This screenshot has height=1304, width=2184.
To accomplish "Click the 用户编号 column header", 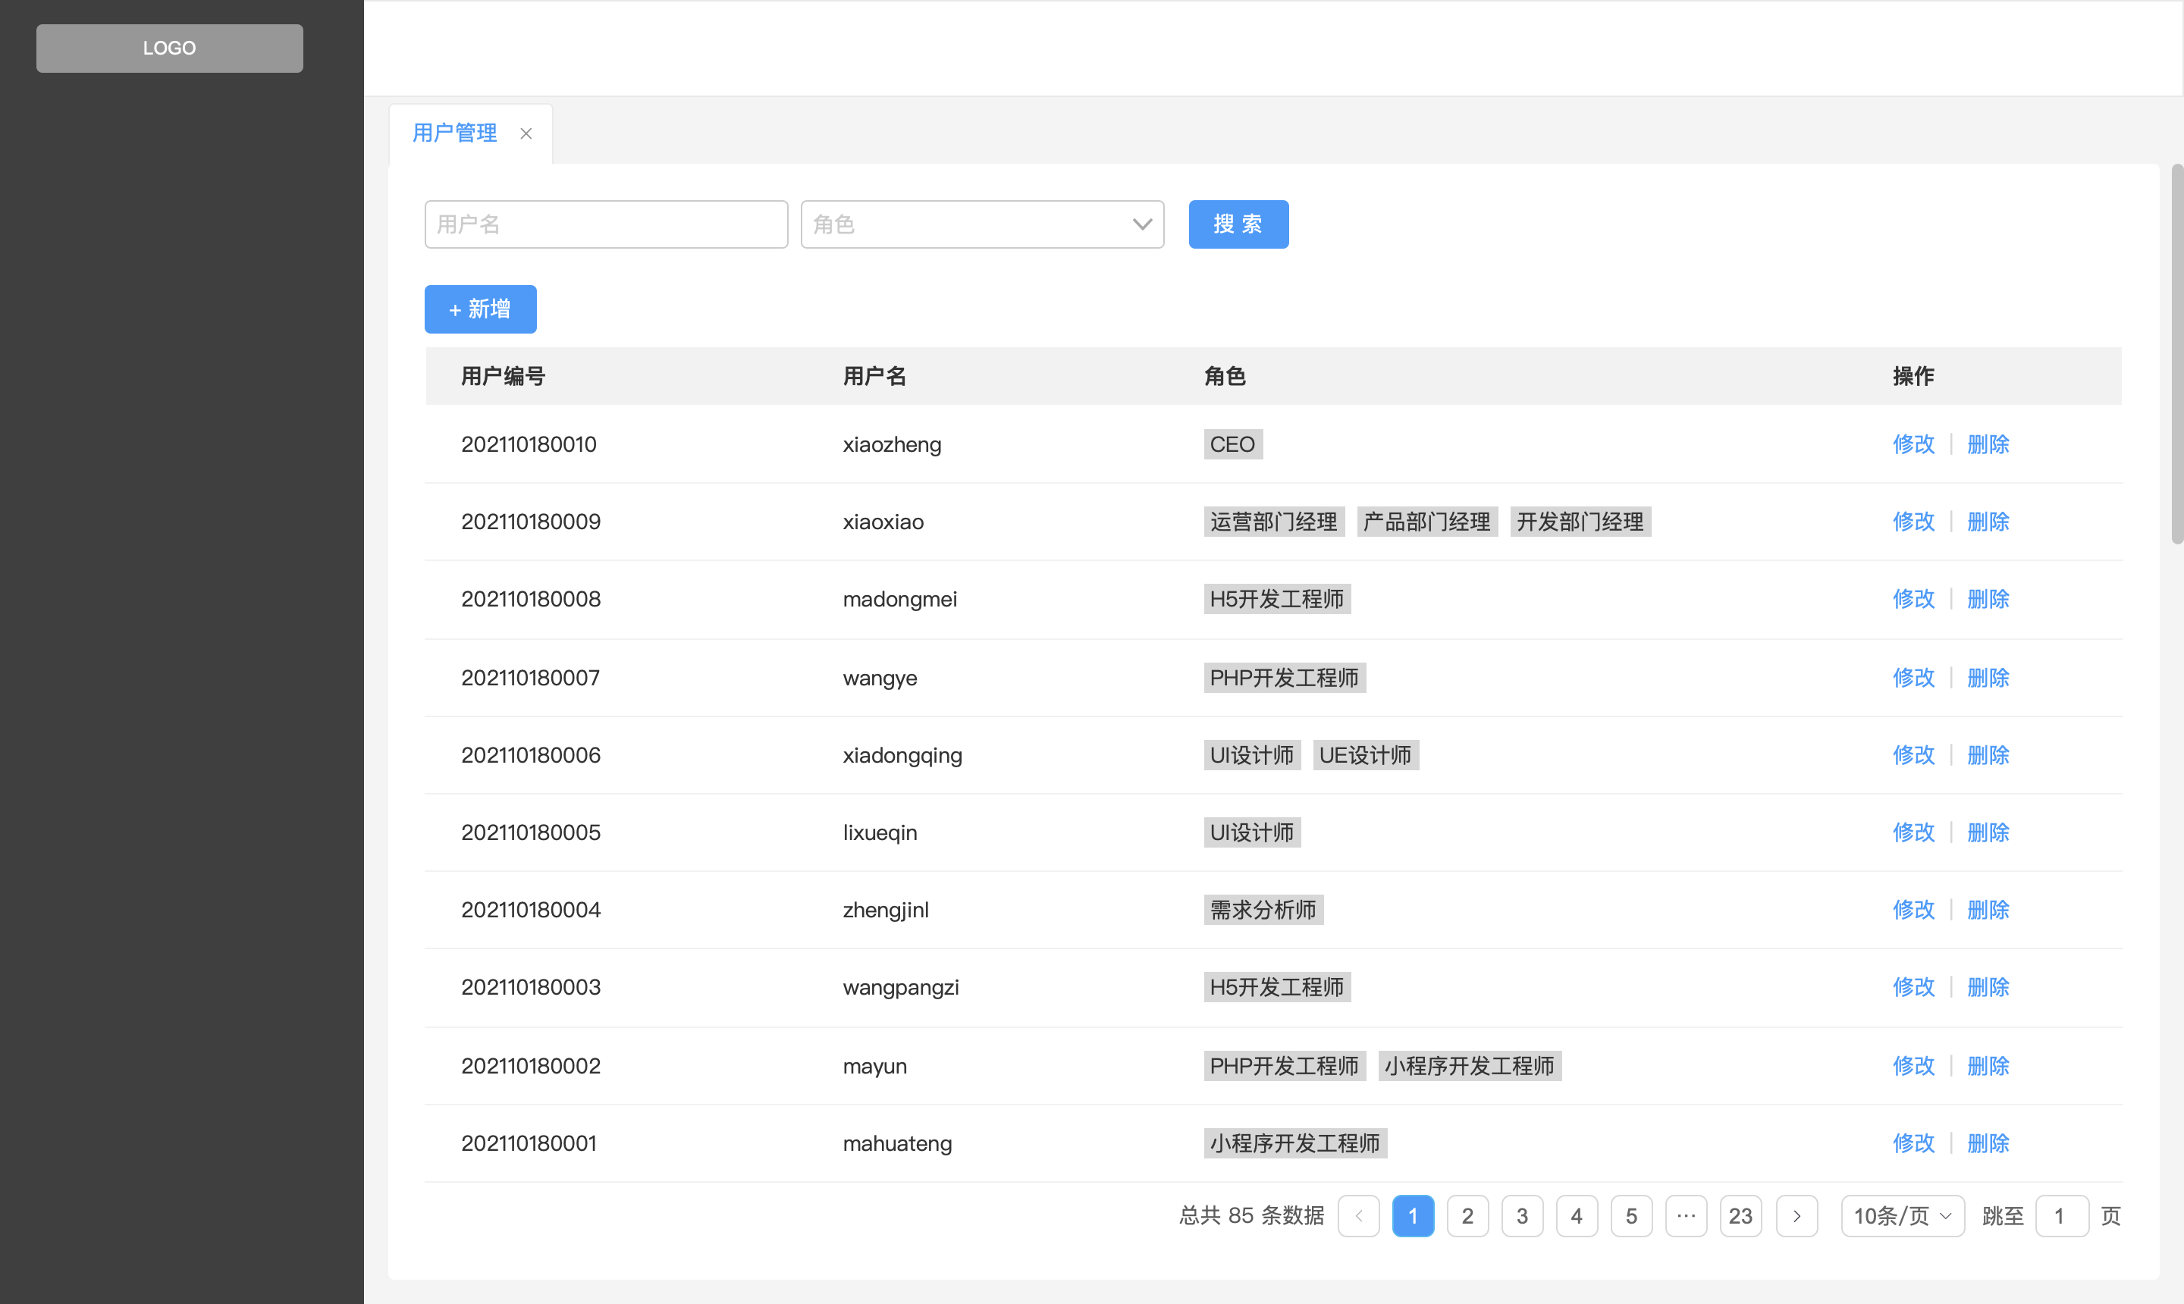I will (504, 376).
